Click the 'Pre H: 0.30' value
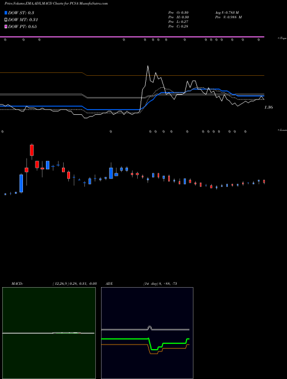 pyautogui.click(x=179, y=17)
